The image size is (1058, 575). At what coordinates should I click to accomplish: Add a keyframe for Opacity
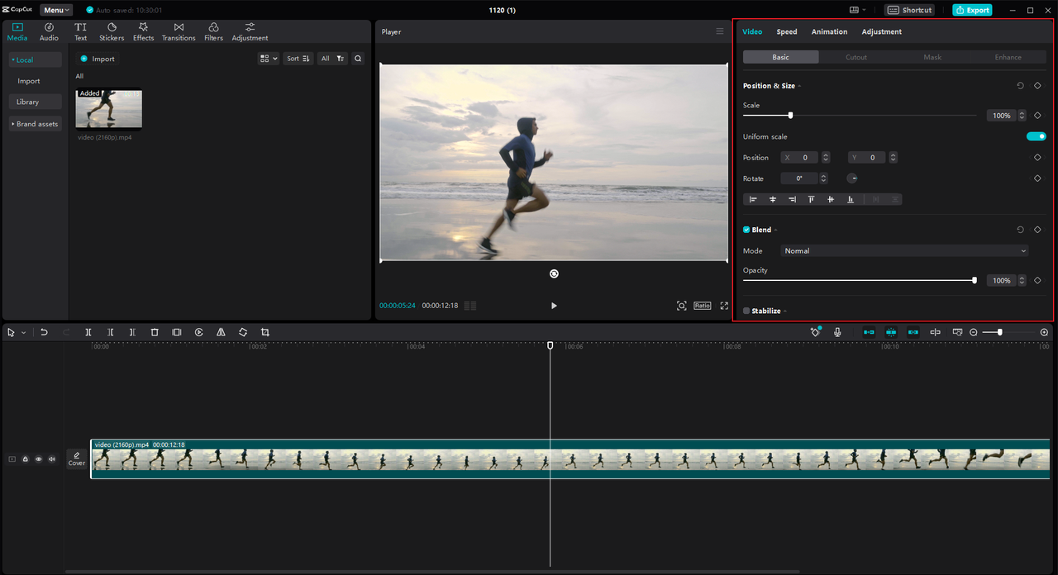pyautogui.click(x=1037, y=281)
